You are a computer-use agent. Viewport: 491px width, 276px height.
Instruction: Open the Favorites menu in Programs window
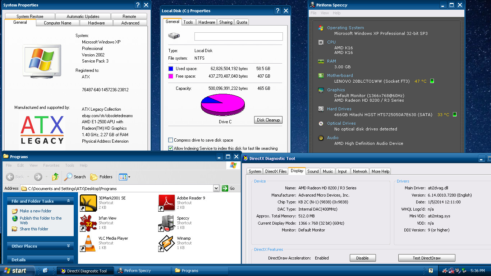click(51, 165)
